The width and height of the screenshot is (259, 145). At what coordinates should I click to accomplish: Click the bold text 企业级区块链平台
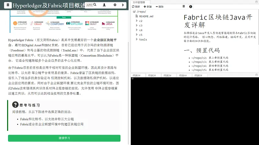62,43
